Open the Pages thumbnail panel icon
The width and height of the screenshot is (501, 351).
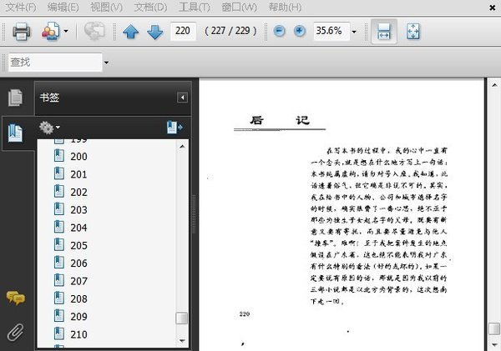[x=15, y=98]
